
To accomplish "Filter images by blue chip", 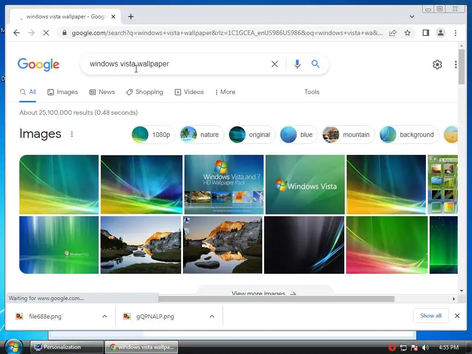I will 298,135.
